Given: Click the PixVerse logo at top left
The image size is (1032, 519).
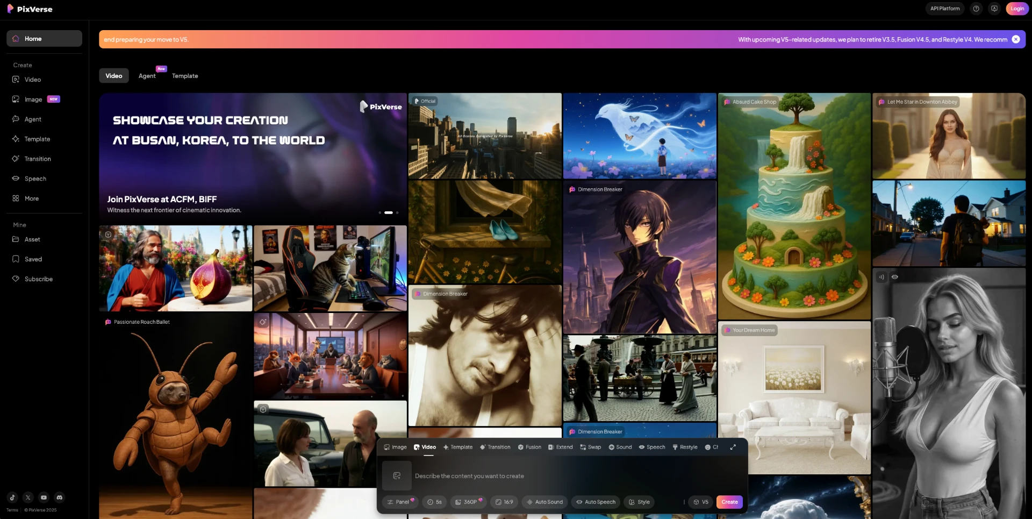Looking at the screenshot, I should (30, 9).
